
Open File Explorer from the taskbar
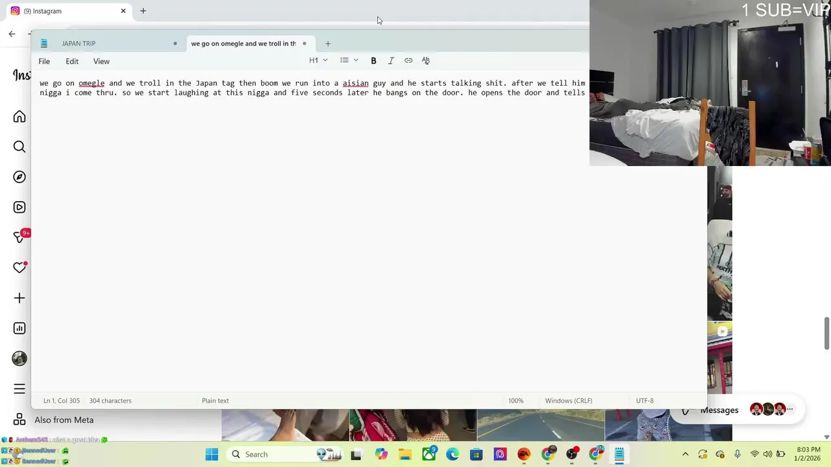(x=404, y=455)
